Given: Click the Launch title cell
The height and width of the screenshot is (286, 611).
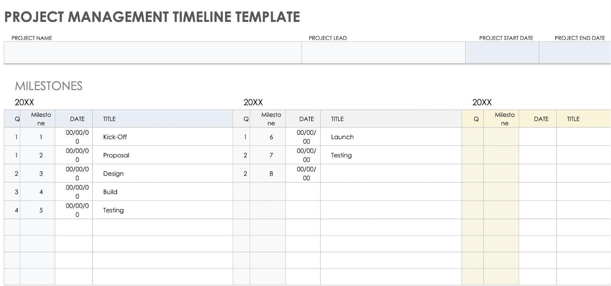Looking at the screenshot, I should pos(390,137).
